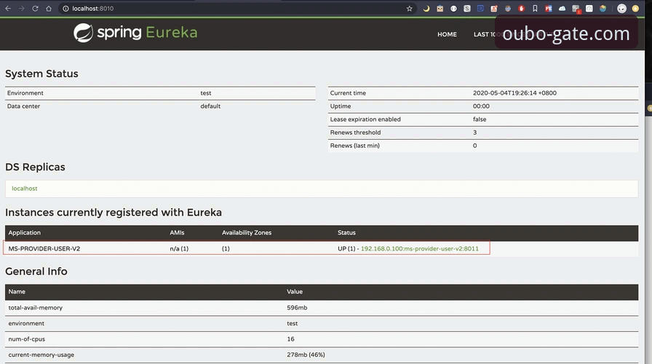Open the bookmark ribbon extension icon
The height and width of the screenshot is (364, 652).
click(535, 8)
